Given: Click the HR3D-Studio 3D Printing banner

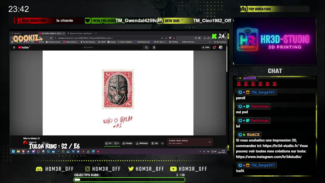Looking at the screenshot, I should point(275,41).
